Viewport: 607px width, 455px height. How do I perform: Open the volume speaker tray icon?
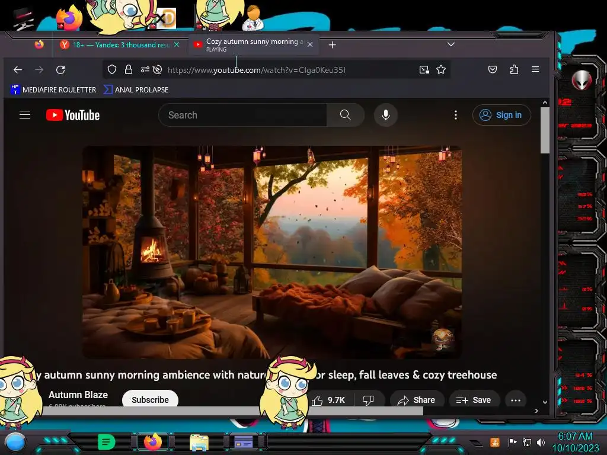[x=541, y=442]
